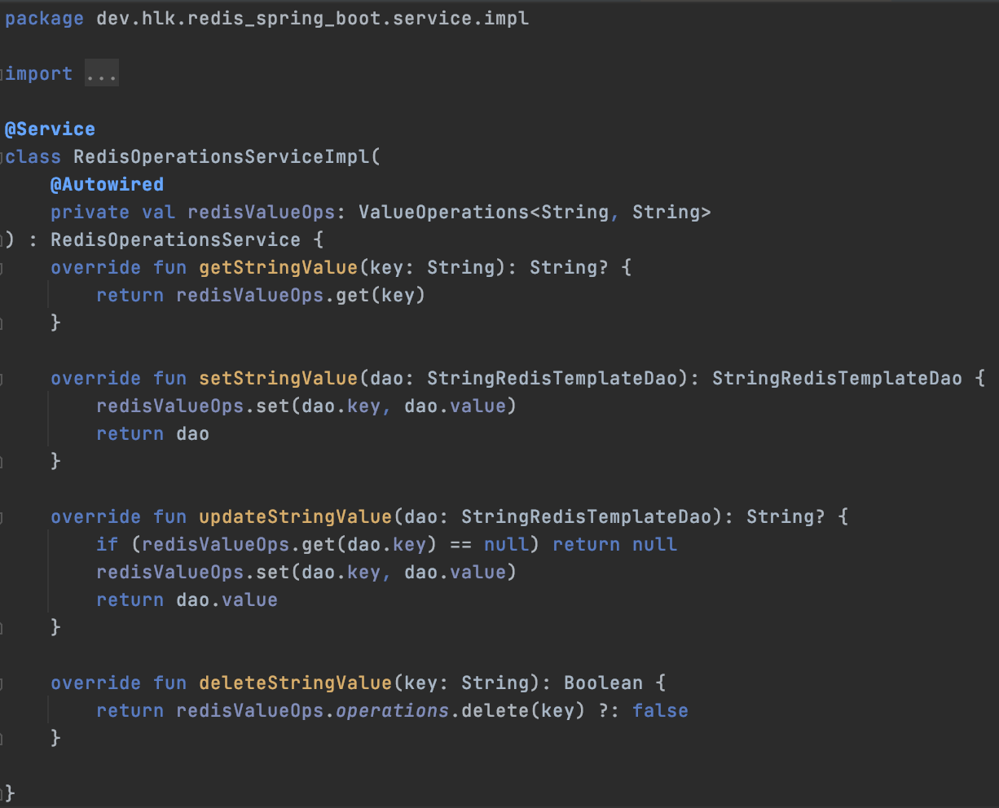Expand the folded import statements

tap(101, 73)
